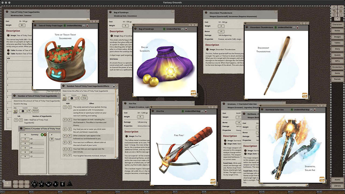Click the die roll icon in Number of Sugarbombs window
Image resolution: width=345 pixels, height=194 pixels.
coord(15,111)
